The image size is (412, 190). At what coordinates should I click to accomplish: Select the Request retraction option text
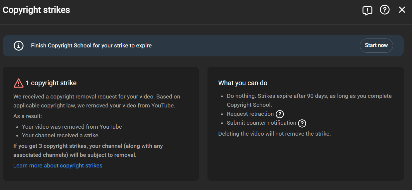coord(250,114)
